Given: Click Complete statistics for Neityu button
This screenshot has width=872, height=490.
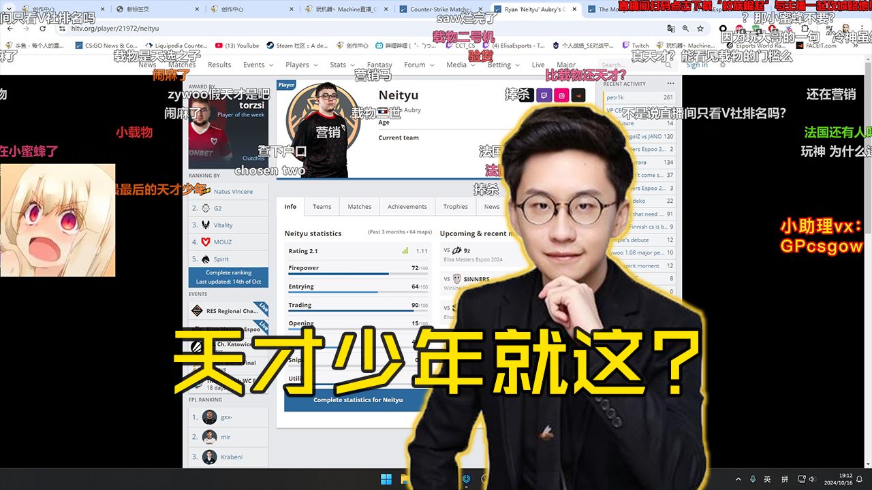Looking at the screenshot, I should [x=358, y=399].
